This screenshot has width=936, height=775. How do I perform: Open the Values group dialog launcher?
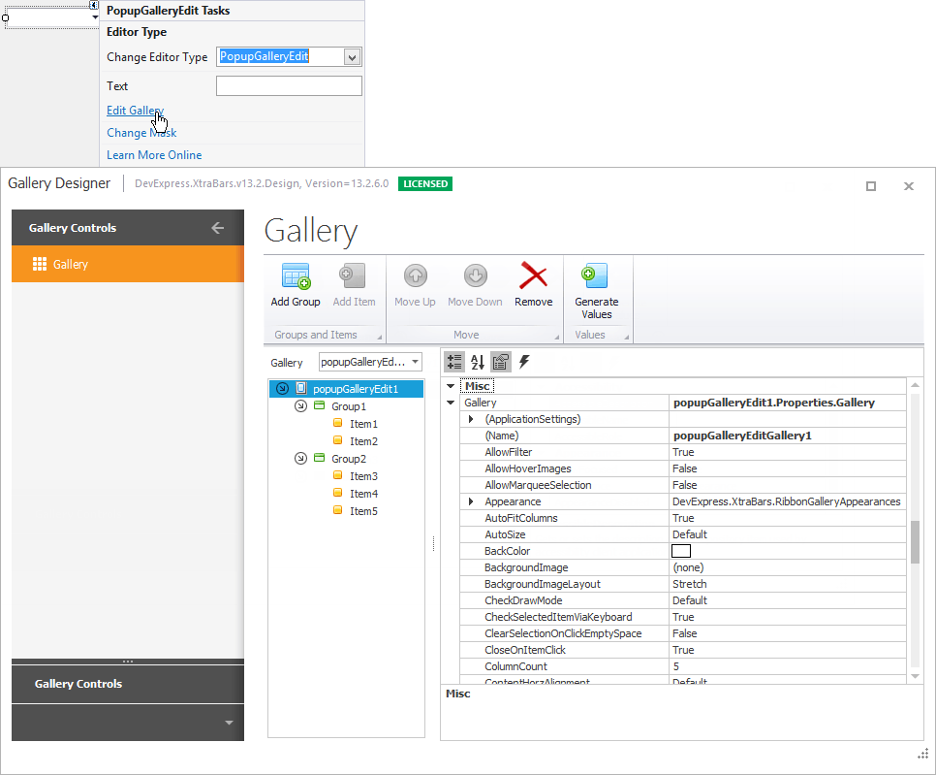tap(626, 337)
